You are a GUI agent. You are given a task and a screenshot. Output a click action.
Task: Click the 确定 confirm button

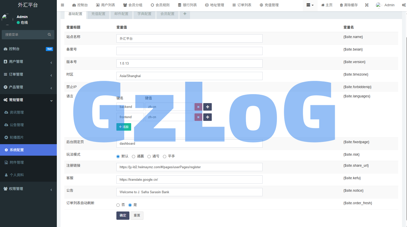[x=123, y=215]
